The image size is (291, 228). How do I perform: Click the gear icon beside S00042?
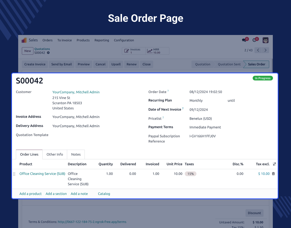coord(48,53)
